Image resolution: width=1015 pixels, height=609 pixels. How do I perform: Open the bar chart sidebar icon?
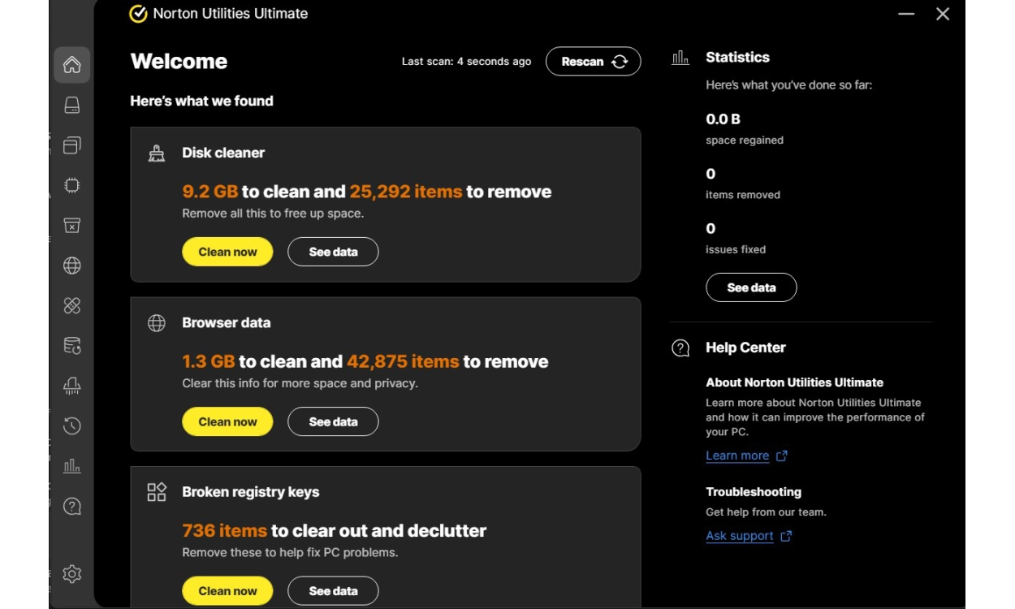pos(72,466)
